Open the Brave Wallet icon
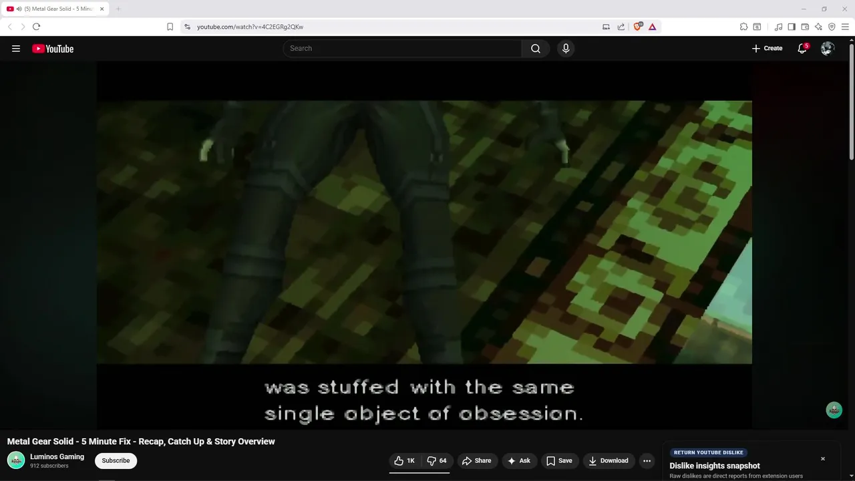Screen dimensions: 855x481 (805, 27)
